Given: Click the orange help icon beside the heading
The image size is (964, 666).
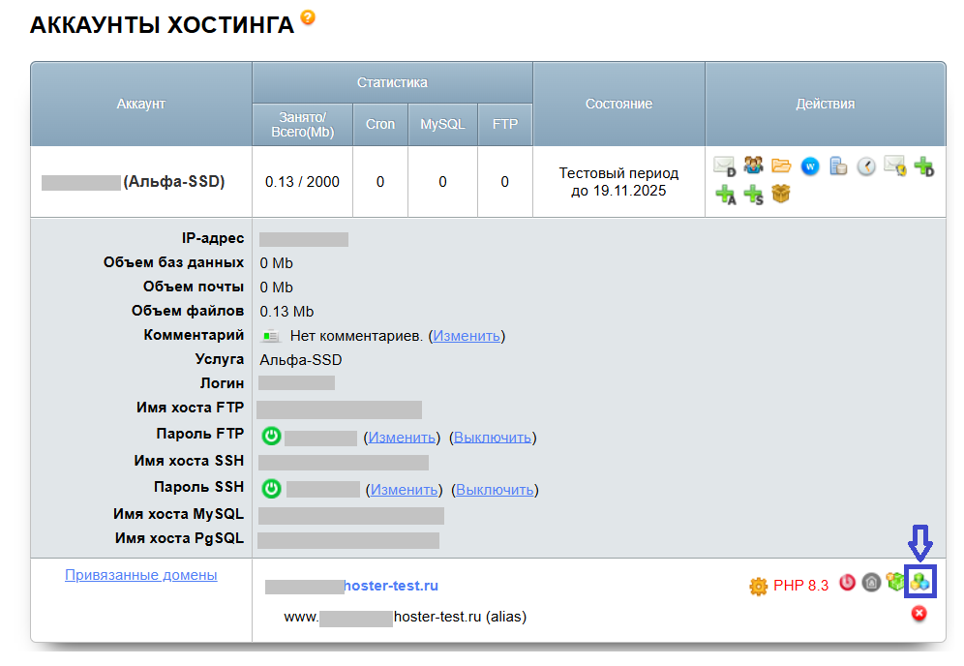Looking at the screenshot, I should click(308, 17).
